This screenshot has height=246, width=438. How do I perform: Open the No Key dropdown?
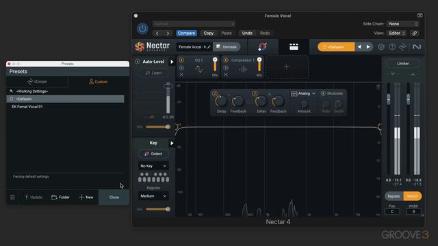[153, 166]
